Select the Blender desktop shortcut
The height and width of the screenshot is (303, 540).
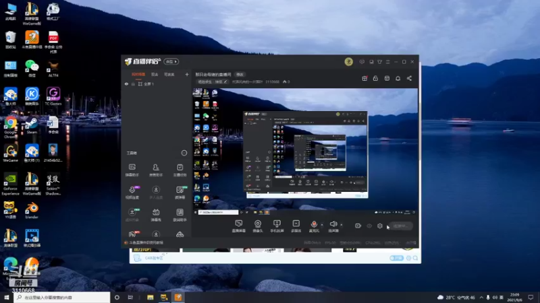tap(32, 210)
